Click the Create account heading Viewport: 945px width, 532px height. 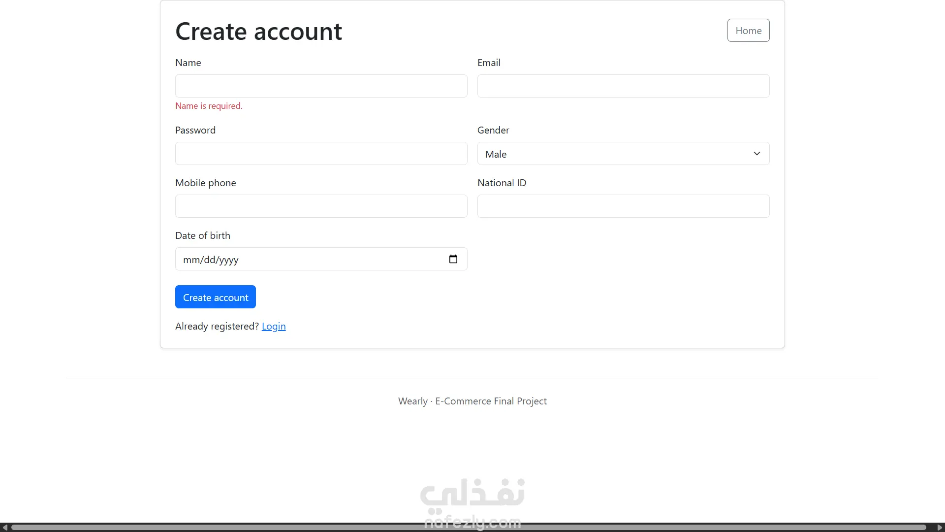pyautogui.click(x=258, y=32)
